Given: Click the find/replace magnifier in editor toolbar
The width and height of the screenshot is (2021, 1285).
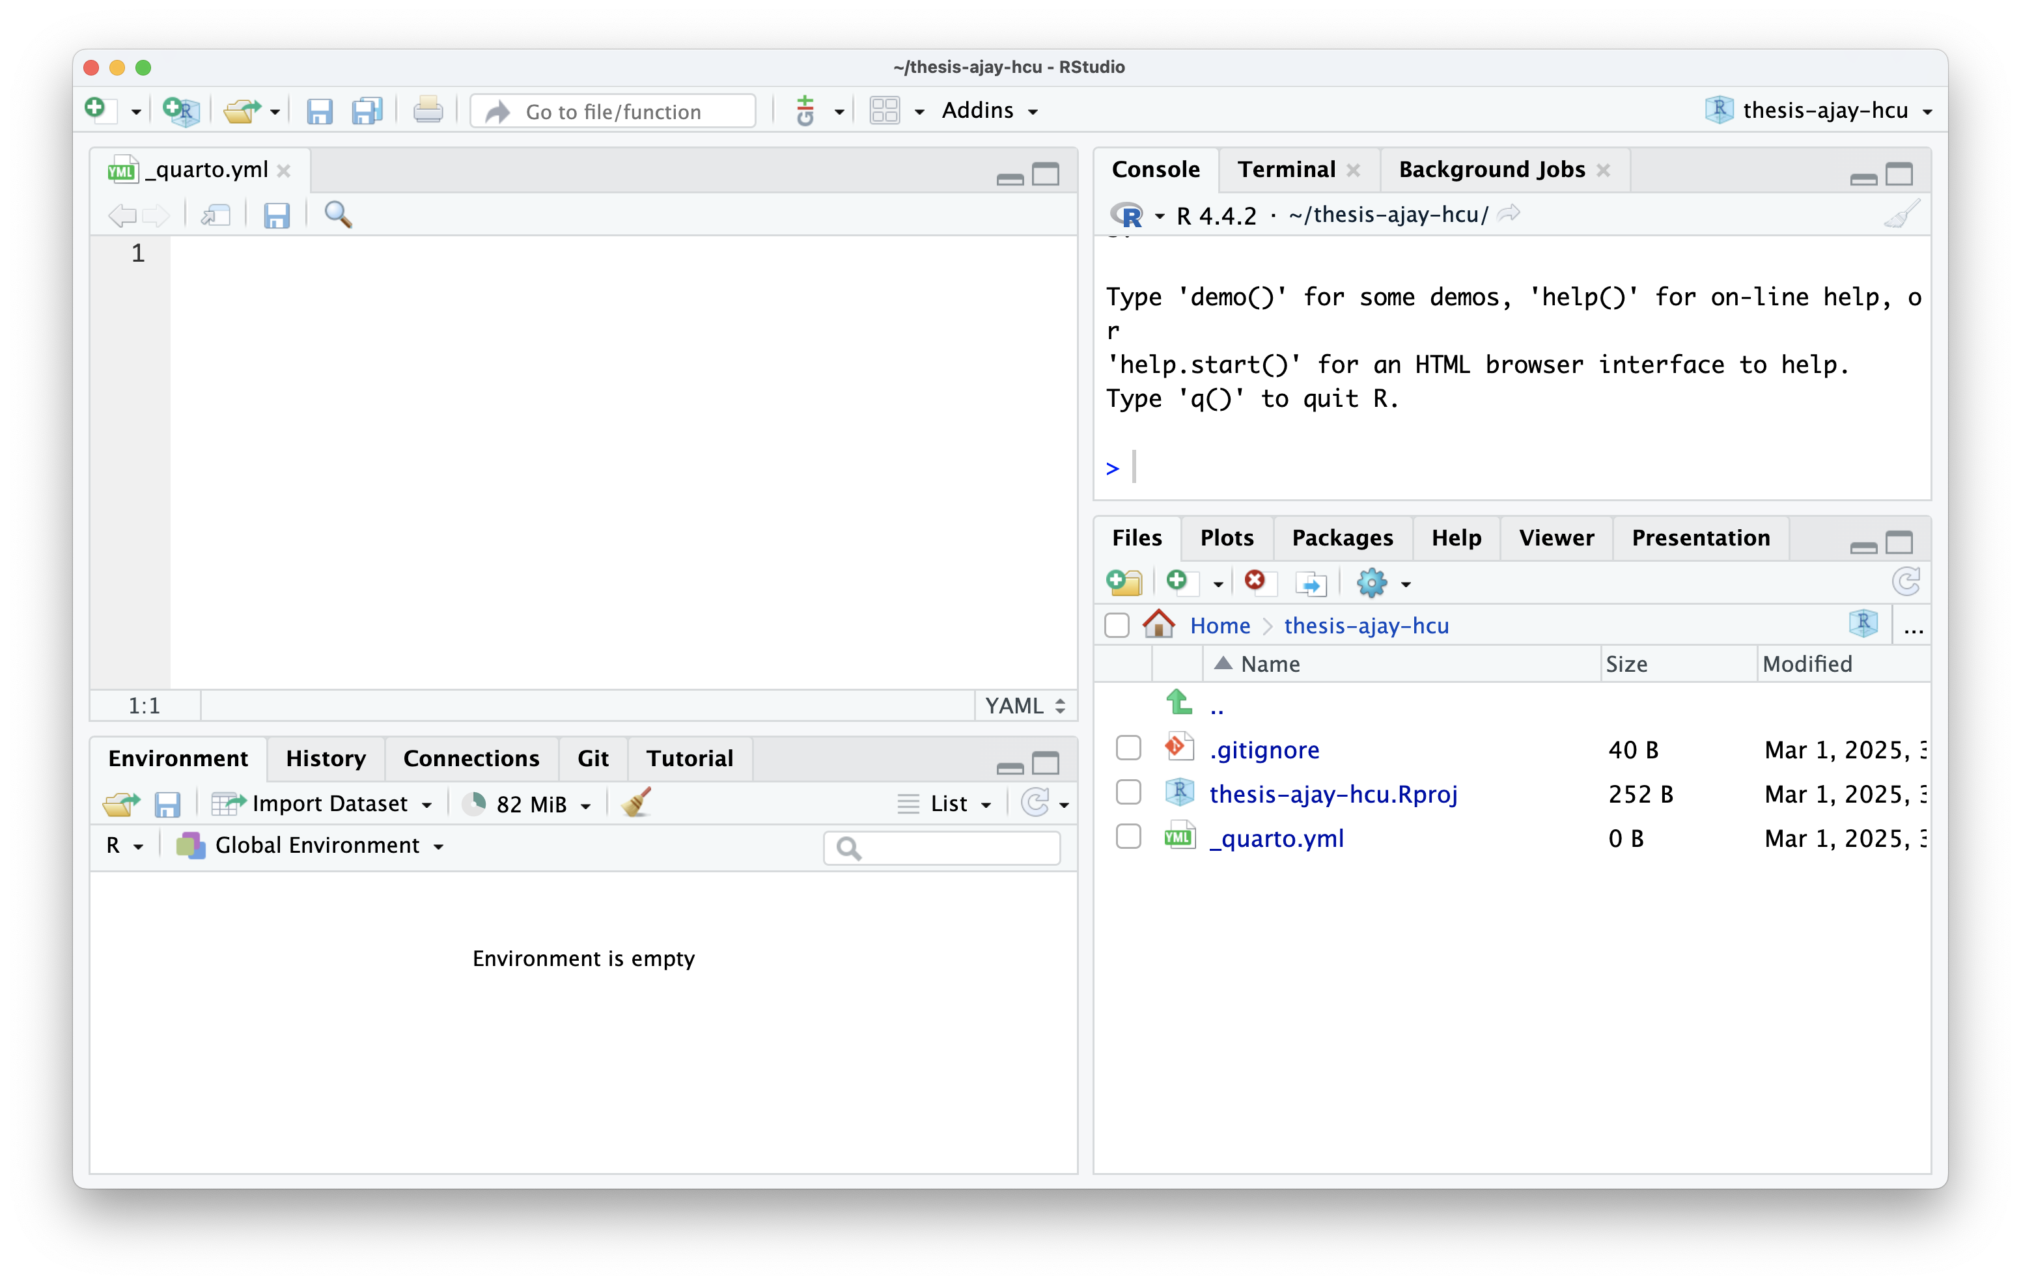Looking at the screenshot, I should (x=337, y=215).
